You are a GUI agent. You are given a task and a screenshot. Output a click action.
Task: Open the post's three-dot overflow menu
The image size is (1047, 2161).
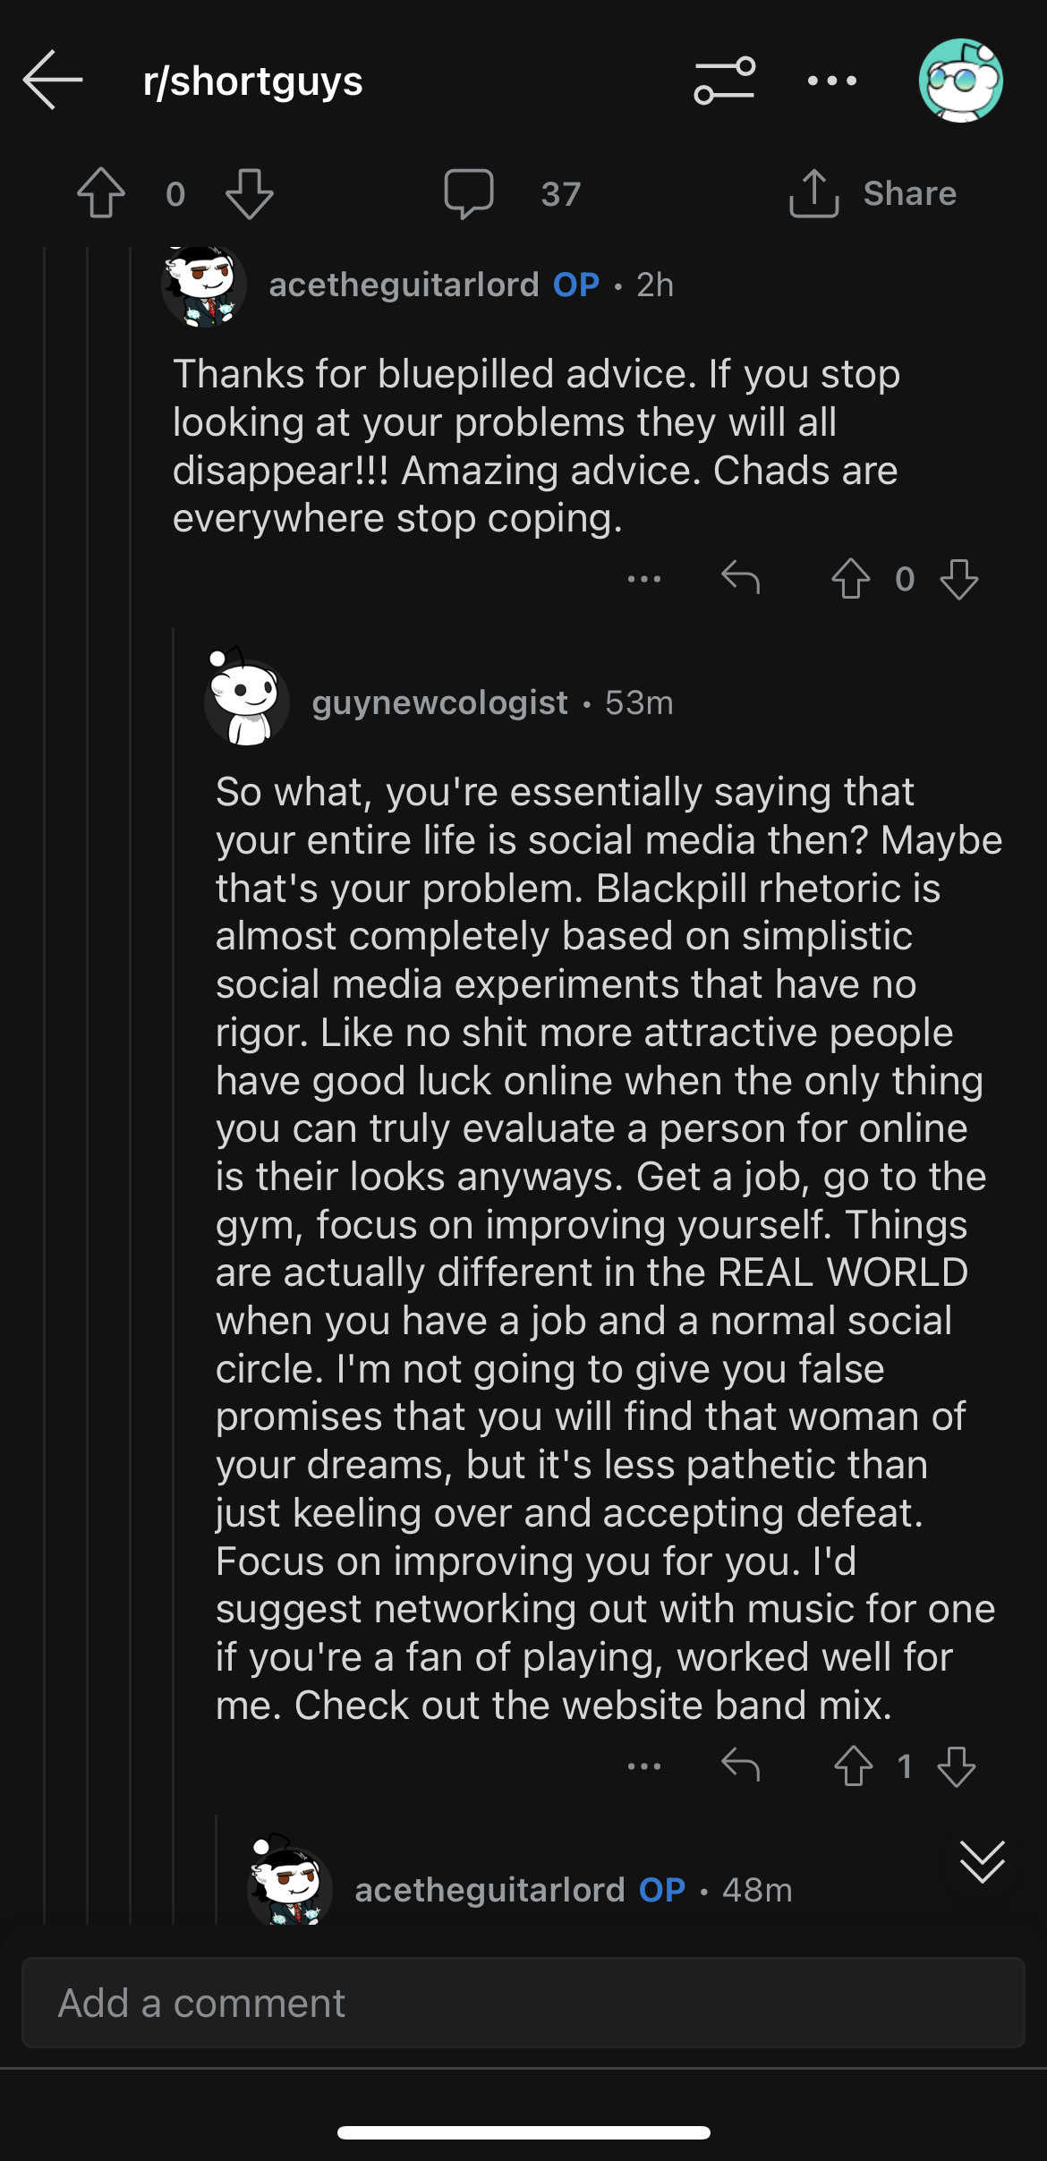coord(831,81)
